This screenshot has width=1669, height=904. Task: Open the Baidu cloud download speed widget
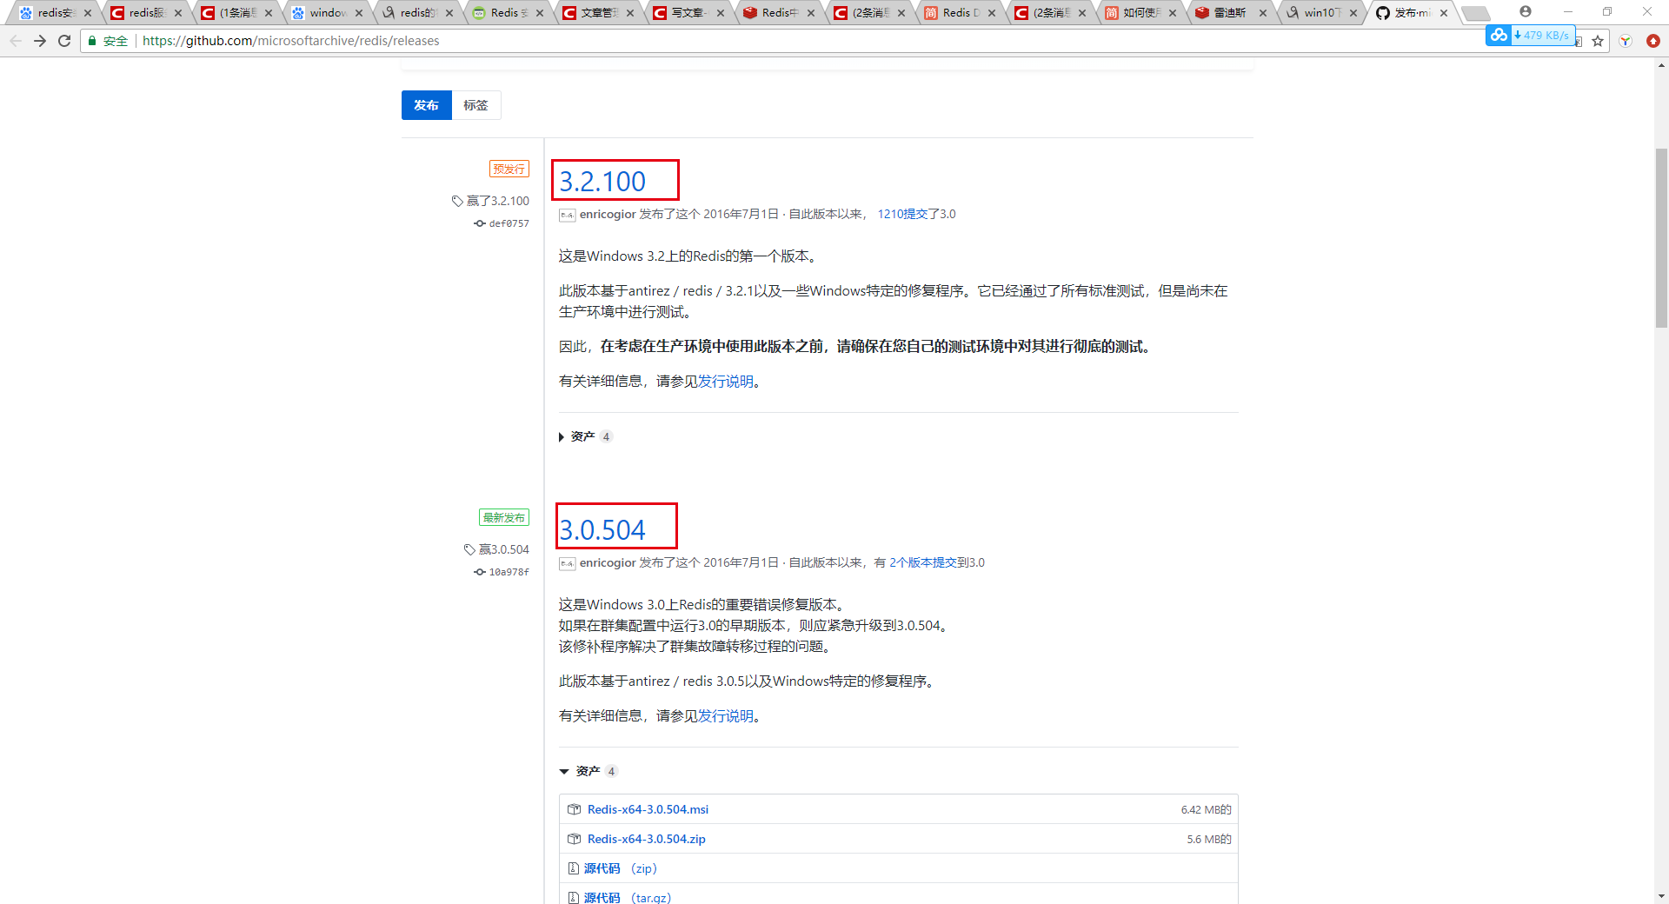(x=1530, y=36)
